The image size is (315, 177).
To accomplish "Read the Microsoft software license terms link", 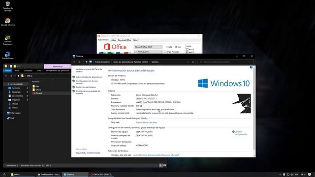I will coord(156,155).
